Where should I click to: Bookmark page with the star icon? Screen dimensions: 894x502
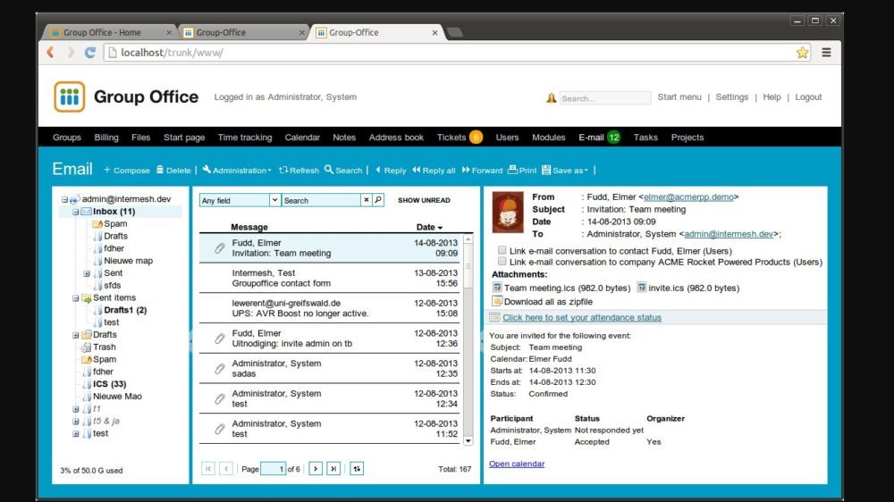802,53
